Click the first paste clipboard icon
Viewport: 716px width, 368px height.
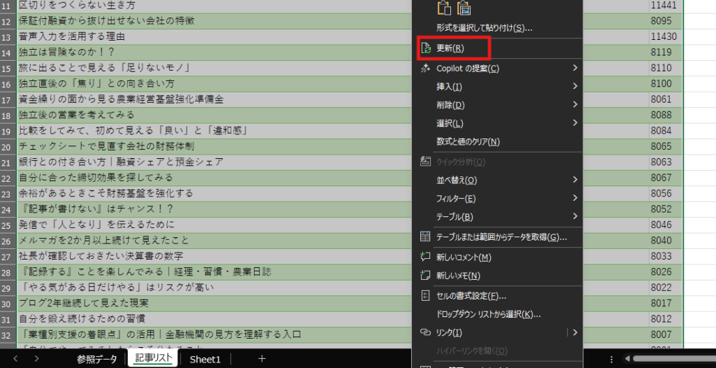(x=443, y=8)
